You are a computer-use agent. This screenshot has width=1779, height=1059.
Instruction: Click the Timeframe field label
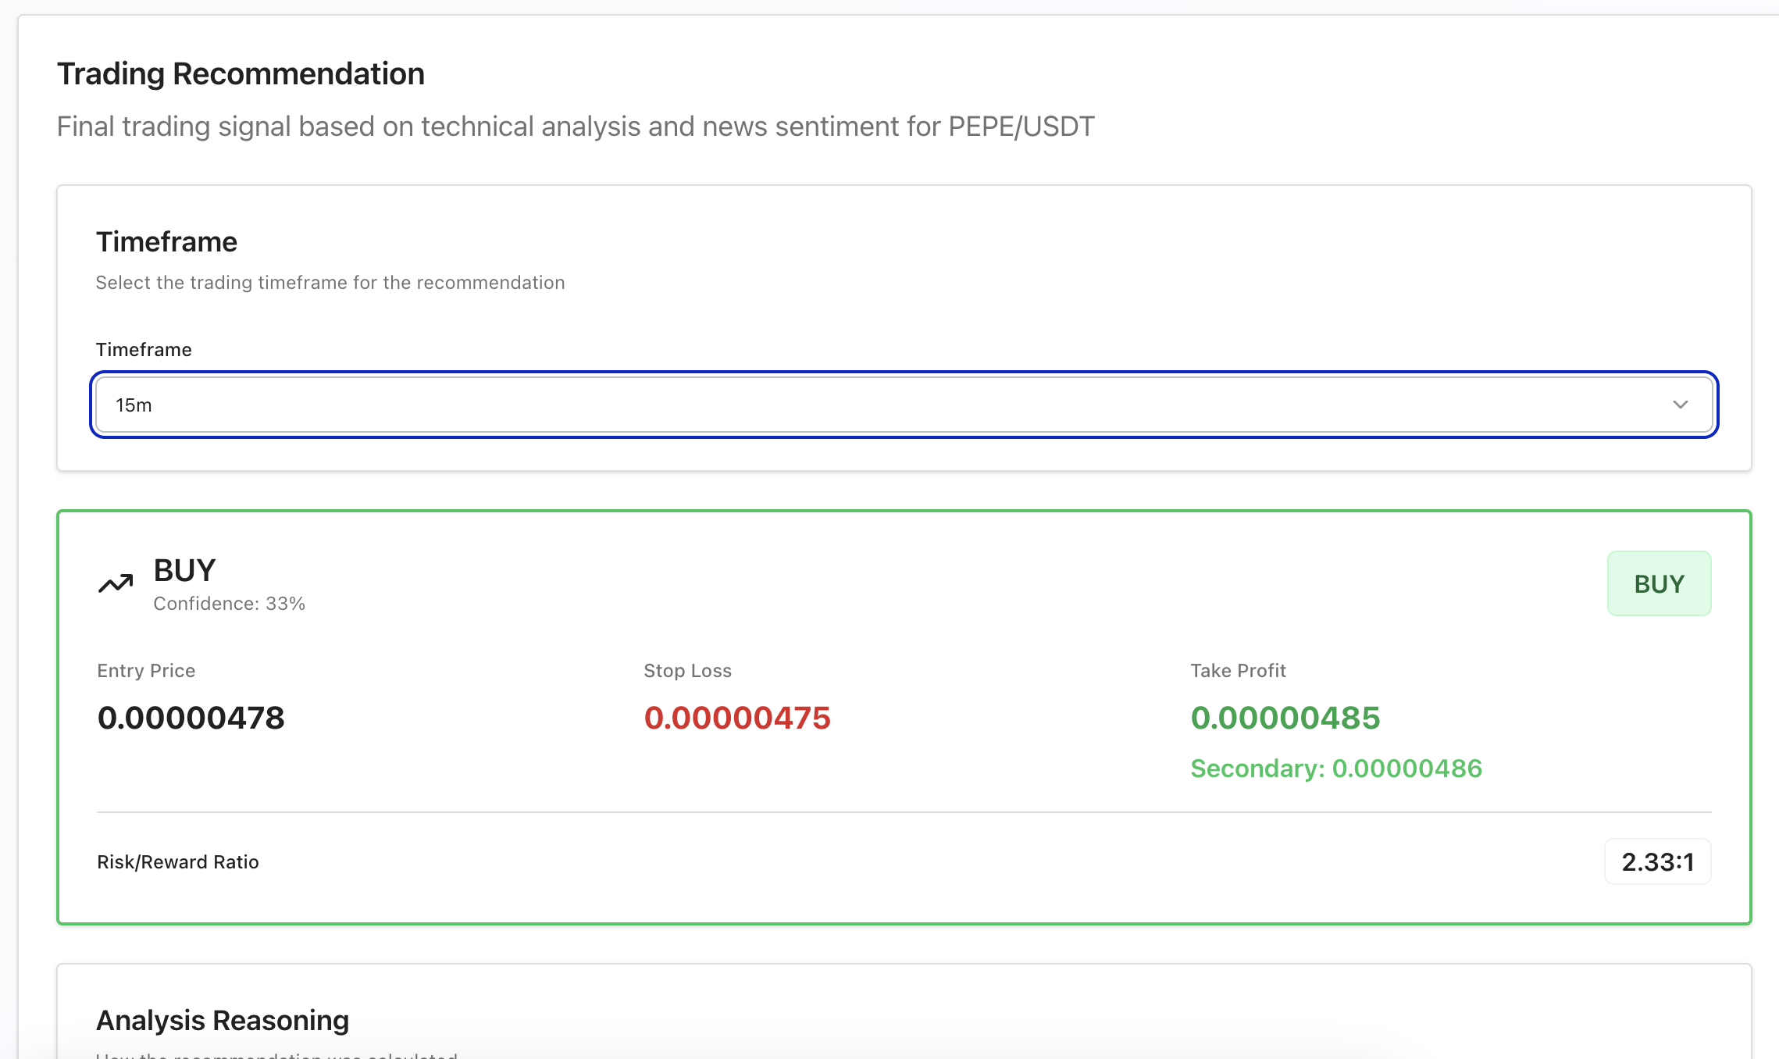(x=144, y=349)
